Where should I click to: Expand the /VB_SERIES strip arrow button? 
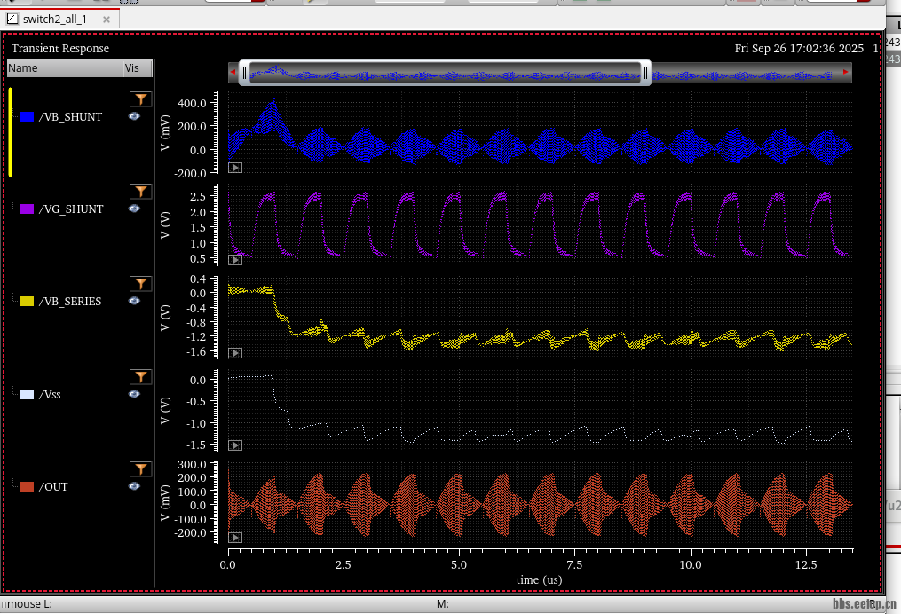[235, 353]
